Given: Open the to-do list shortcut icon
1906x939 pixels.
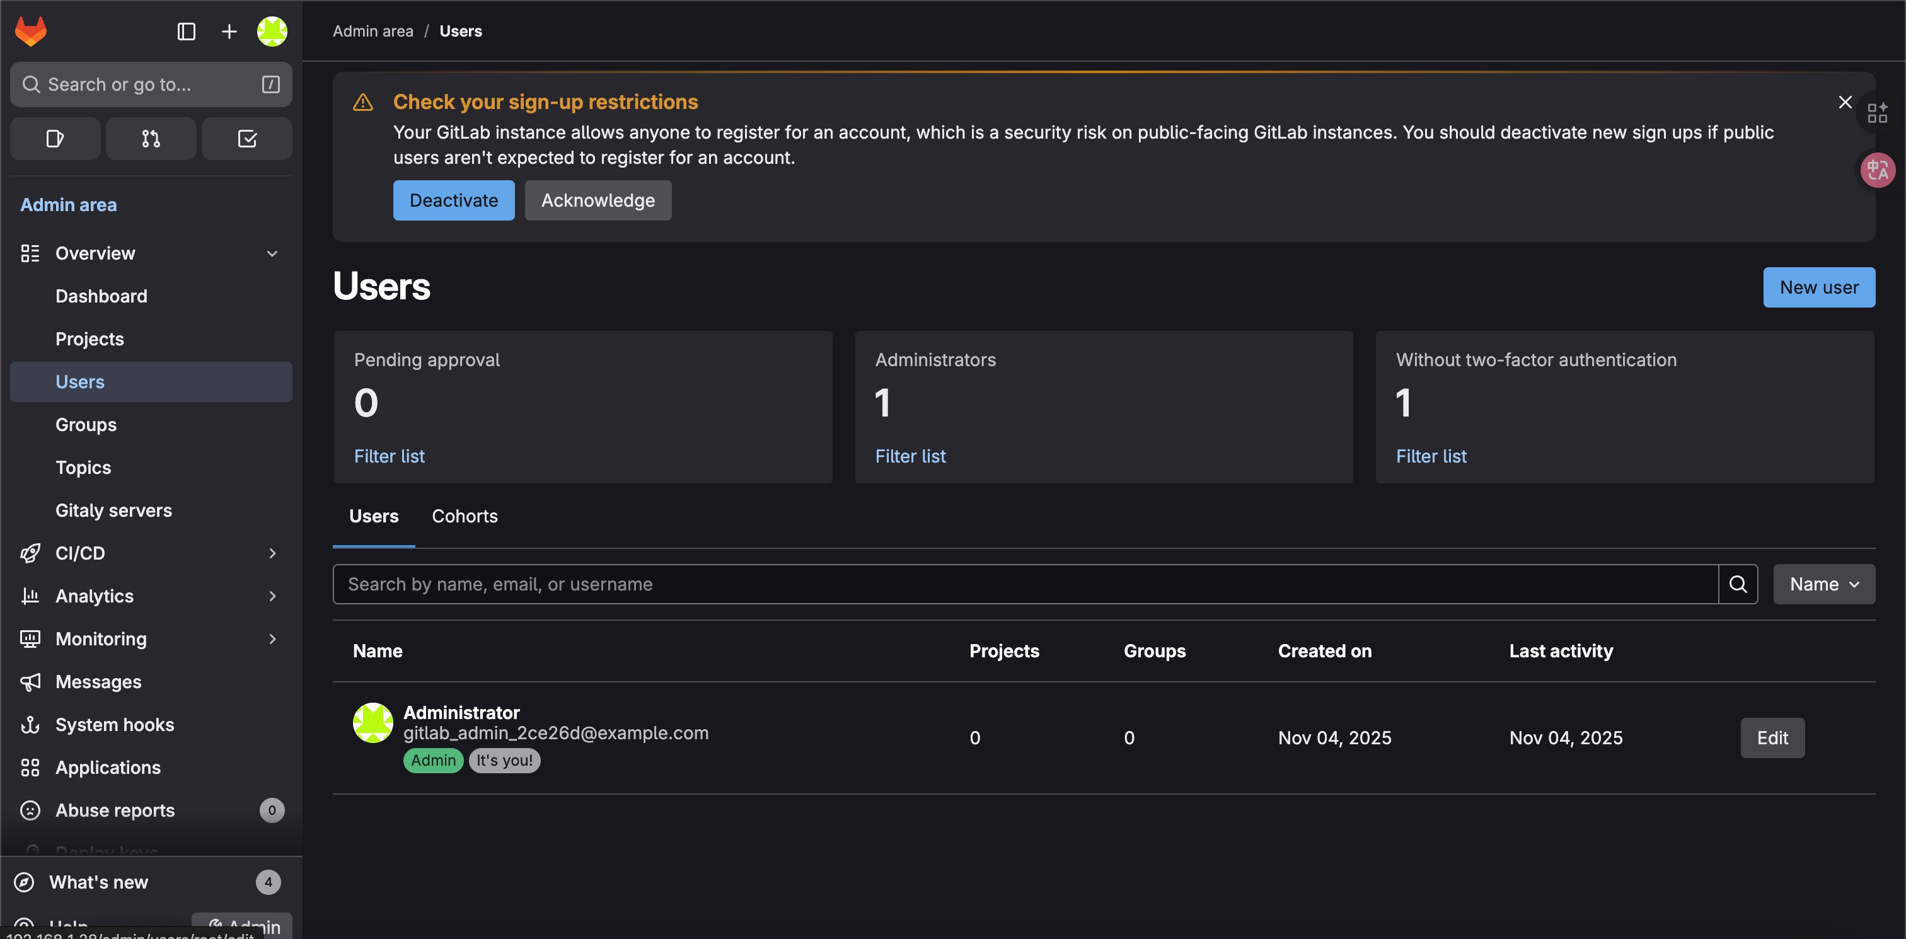Looking at the screenshot, I should (x=247, y=139).
